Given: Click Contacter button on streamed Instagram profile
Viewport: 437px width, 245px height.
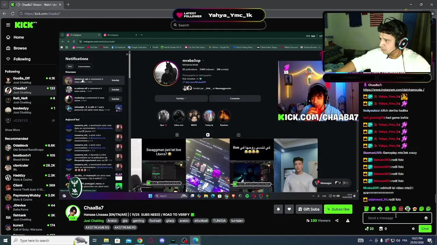Looking at the screenshot, I should (x=235, y=99).
